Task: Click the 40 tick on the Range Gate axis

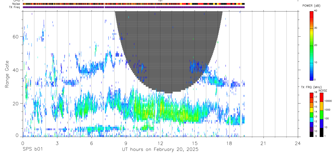Action: click(x=16, y=70)
